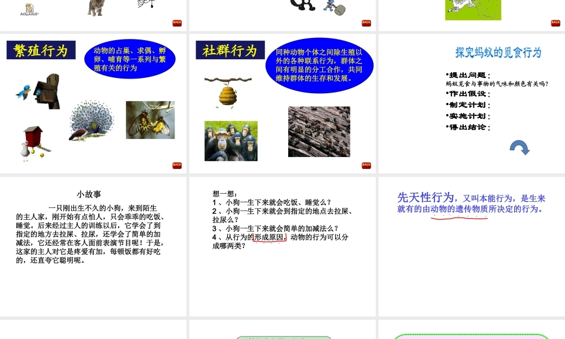The image size is (565, 339).
Task: Select the peacock clipart image
Action: click(x=92, y=121)
